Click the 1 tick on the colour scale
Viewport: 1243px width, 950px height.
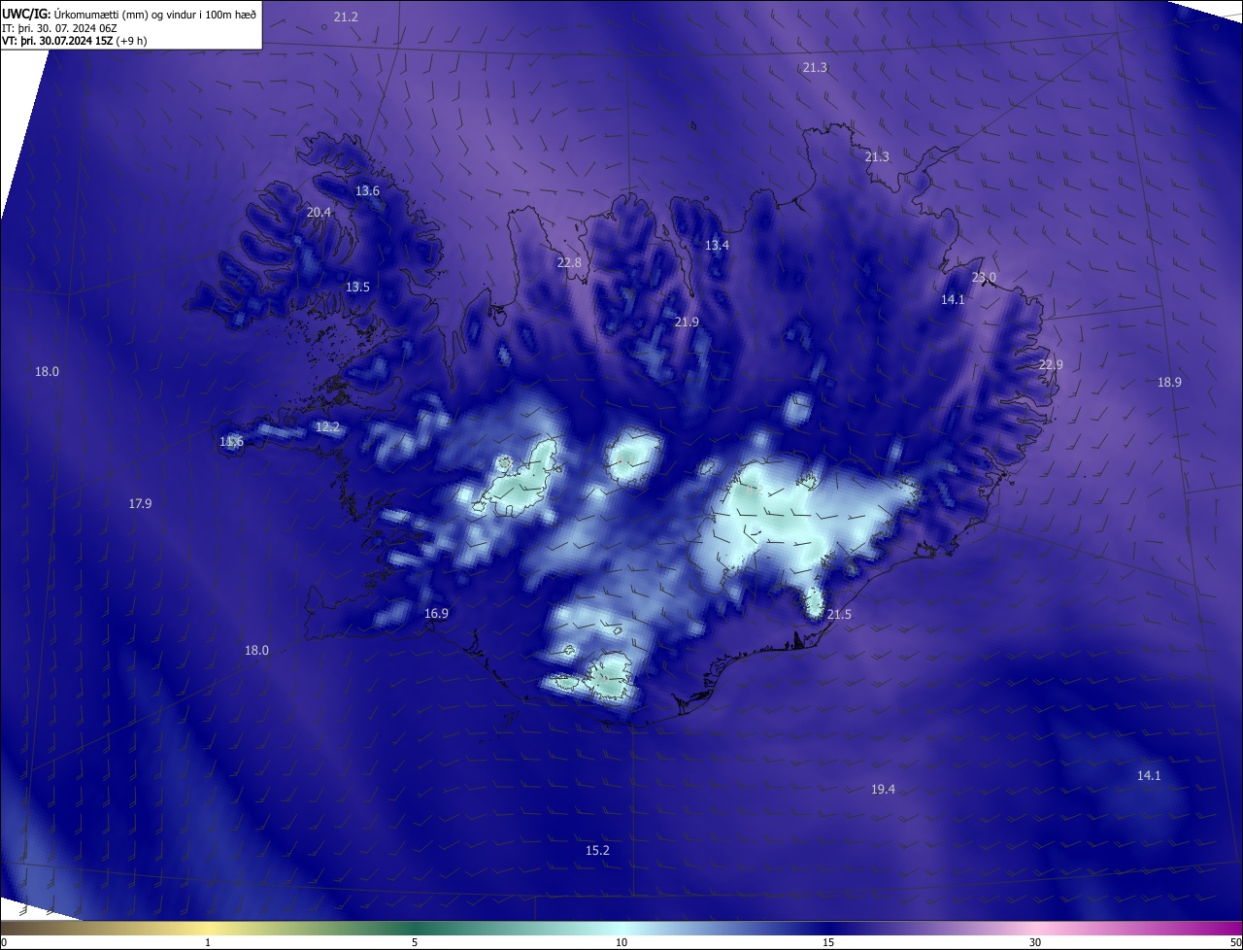point(208,943)
